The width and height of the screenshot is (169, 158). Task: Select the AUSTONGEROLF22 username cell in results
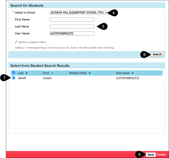click(x=128, y=78)
